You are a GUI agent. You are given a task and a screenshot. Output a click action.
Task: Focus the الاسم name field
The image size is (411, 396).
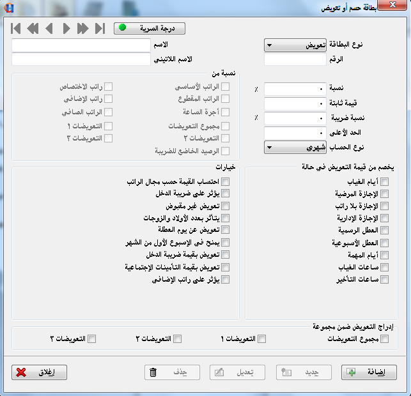[81, 45]
